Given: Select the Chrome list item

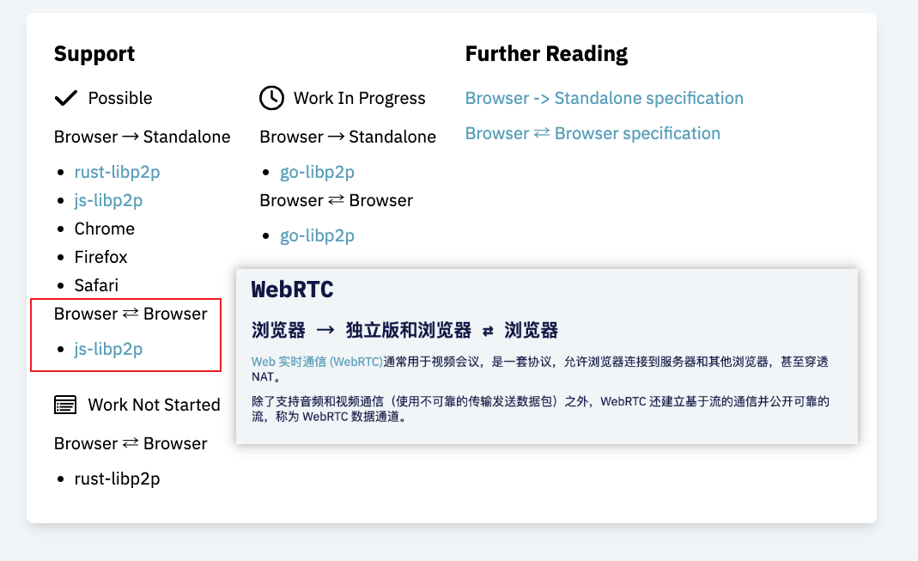Looking at the screenshot, I should (105, 229).
